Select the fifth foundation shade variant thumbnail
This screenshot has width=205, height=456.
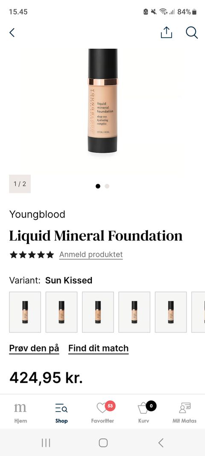[x=171, y=312]
